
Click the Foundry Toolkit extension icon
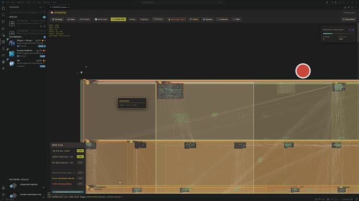(x=12, y=53)
